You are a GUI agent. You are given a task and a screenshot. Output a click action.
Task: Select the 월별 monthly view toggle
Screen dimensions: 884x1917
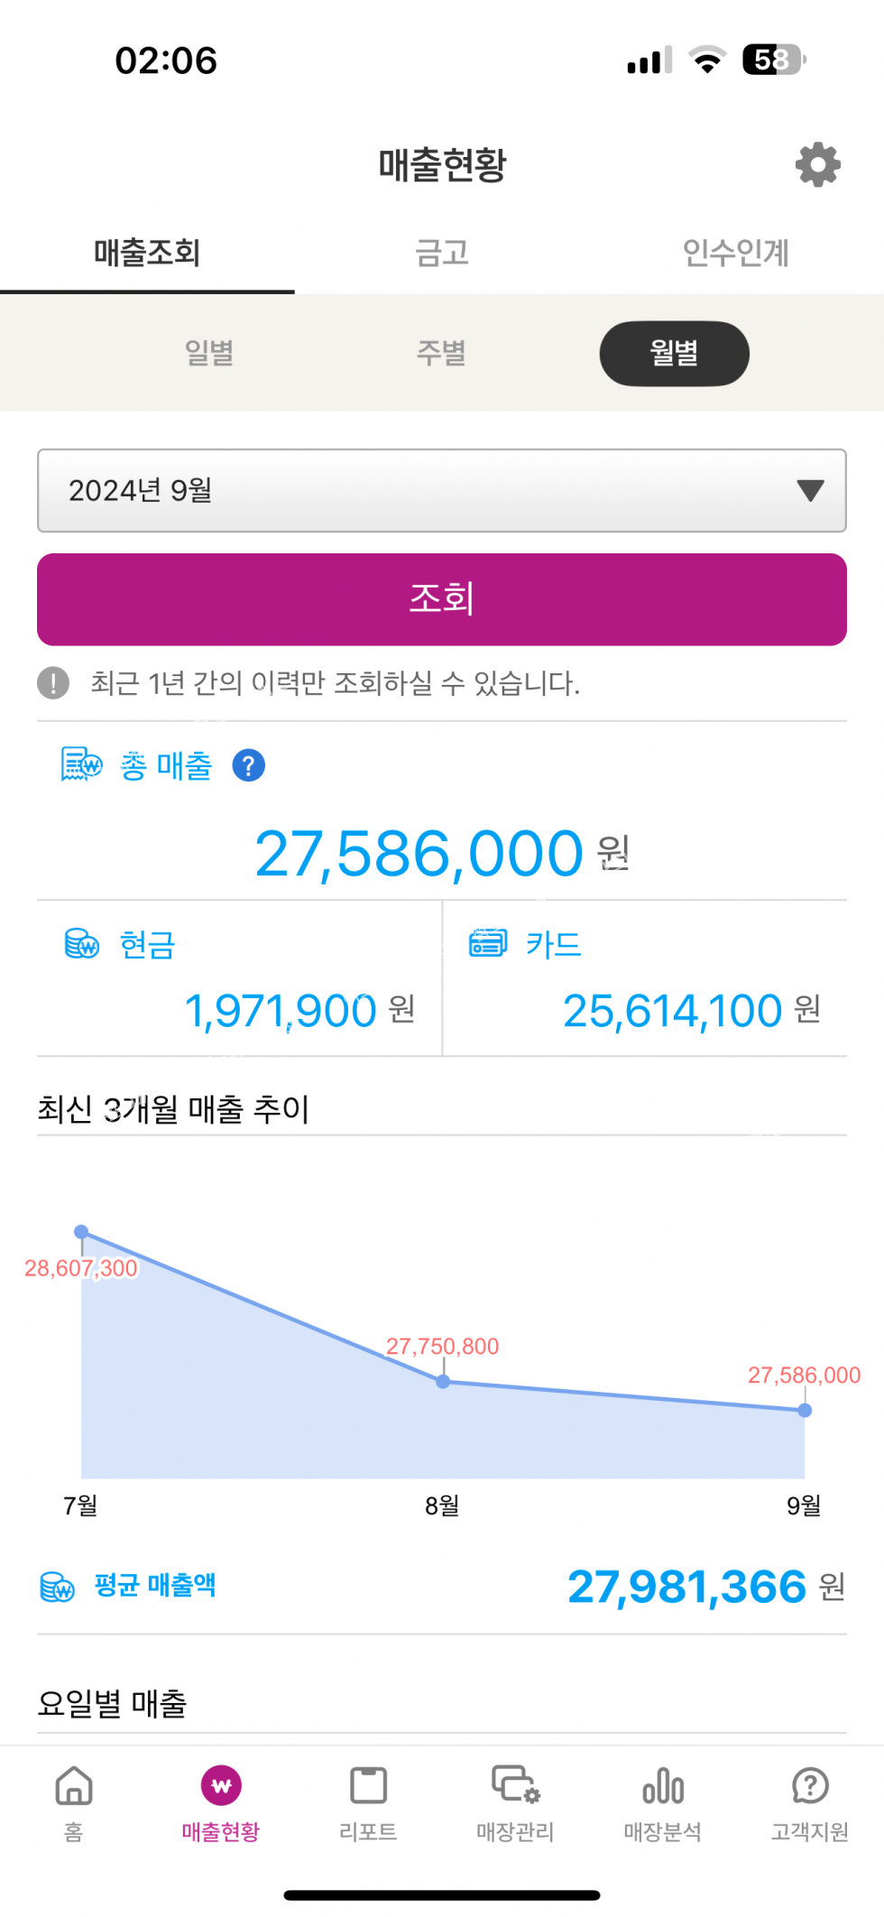point(674,353)
